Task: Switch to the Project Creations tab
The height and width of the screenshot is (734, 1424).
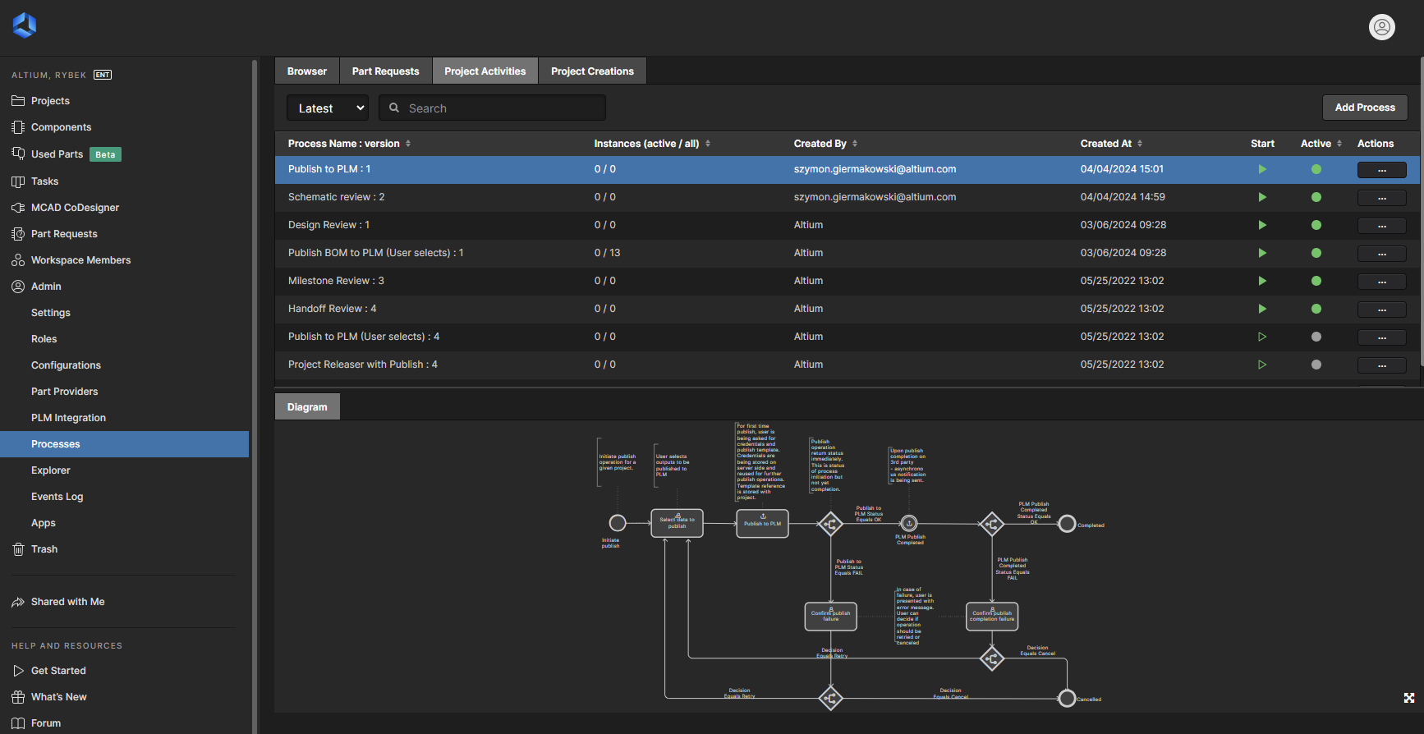Action: coord(593,71)
